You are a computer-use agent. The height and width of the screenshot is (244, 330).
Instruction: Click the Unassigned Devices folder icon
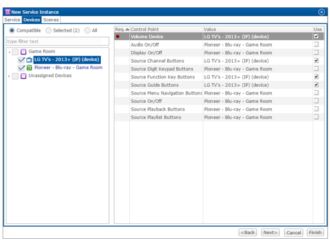click(x=23, y=76)
